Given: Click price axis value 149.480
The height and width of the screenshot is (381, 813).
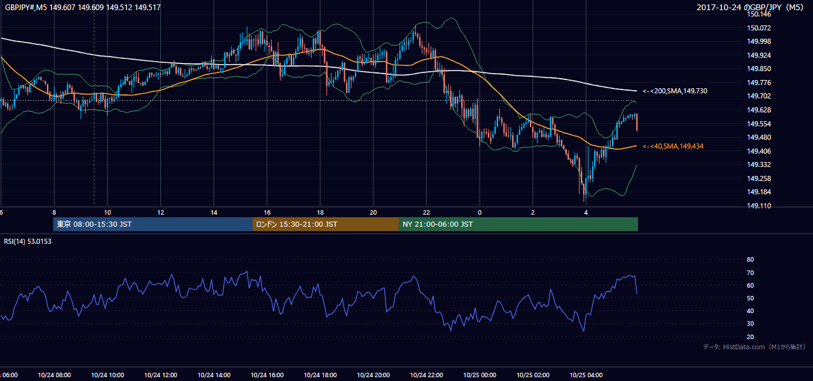Looking at the screenshot, I should (759, 138).
